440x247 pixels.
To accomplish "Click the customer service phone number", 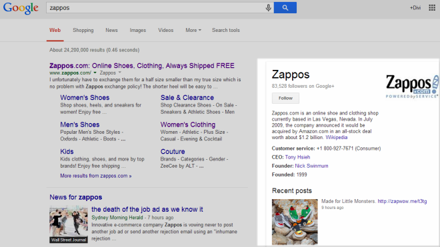I will [x=335, y=148].
